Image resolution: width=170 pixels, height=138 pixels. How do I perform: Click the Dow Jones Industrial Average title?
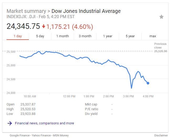[86, 11]
